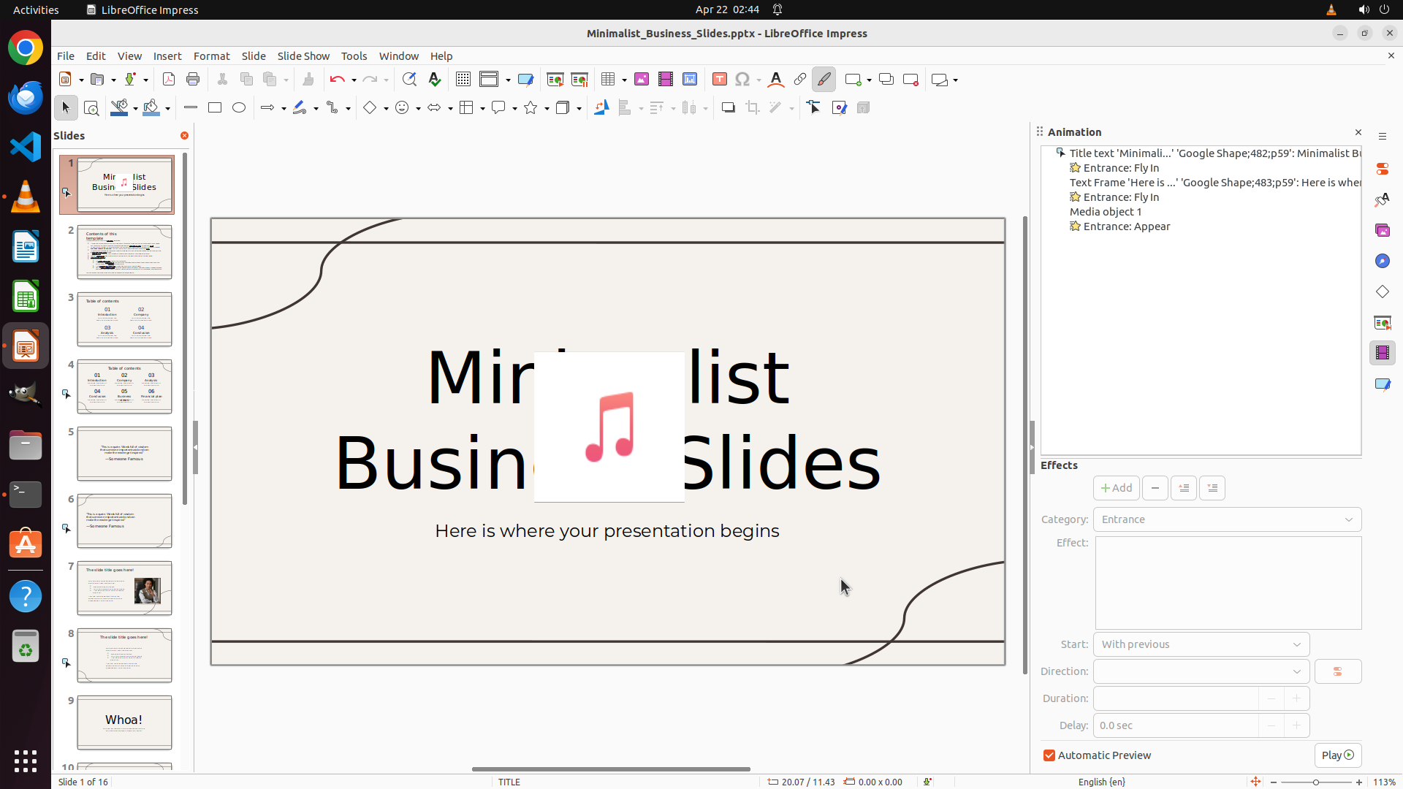The height and width of the screenshot is (789, 1403).
Task: Open the Slide Show menu
Action: click(303, 56)
